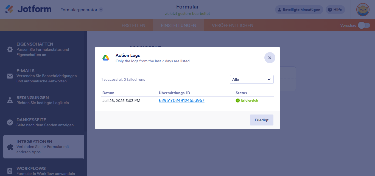The height and width of the screenshot is (176, 375).
Task: Open the Alle filter dropdown
Action: (x=252, y=79)
